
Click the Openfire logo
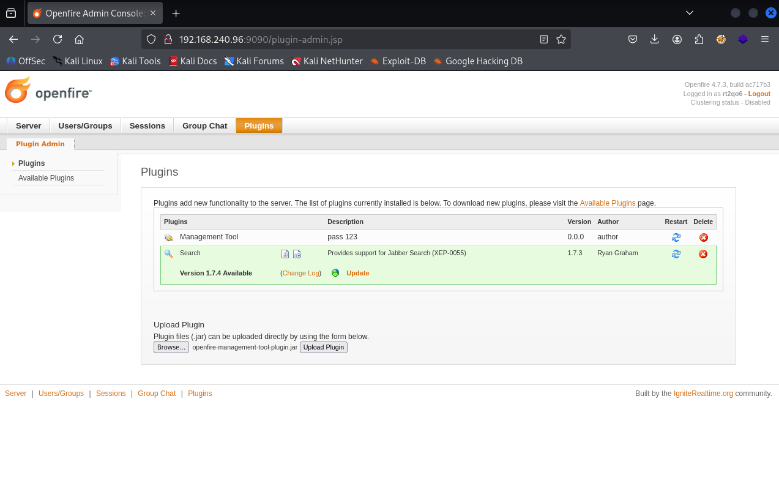[48, 91]
